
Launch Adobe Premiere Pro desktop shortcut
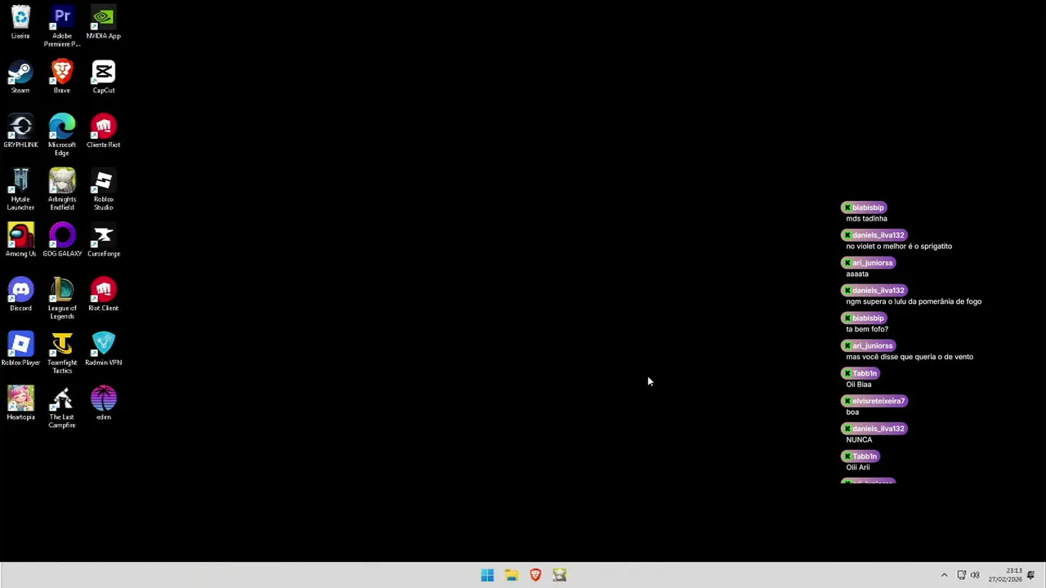click(x=62, y=25)
